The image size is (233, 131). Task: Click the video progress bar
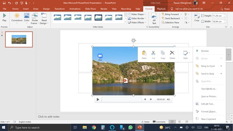(122, 100)
